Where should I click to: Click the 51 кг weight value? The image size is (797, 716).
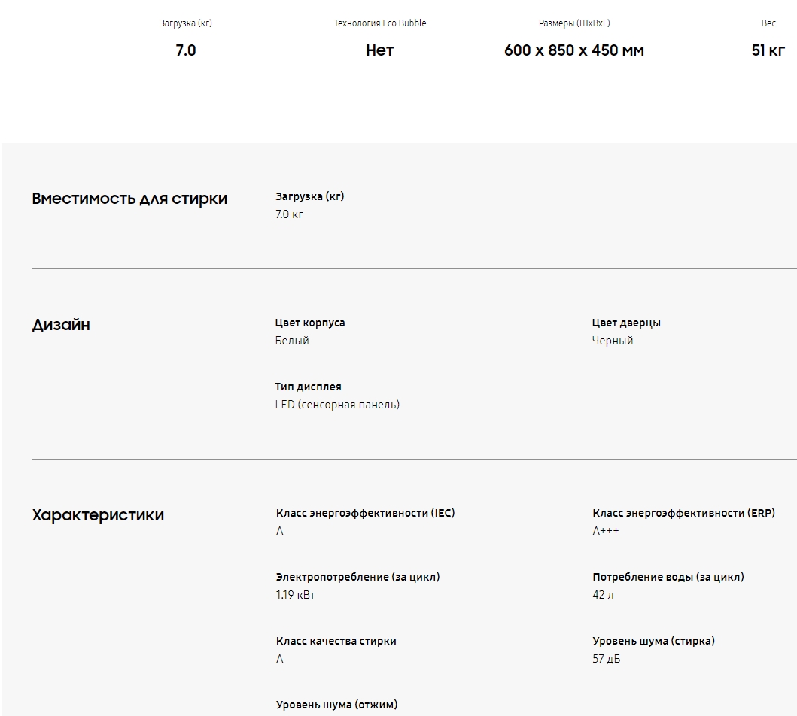coord(768,50)
